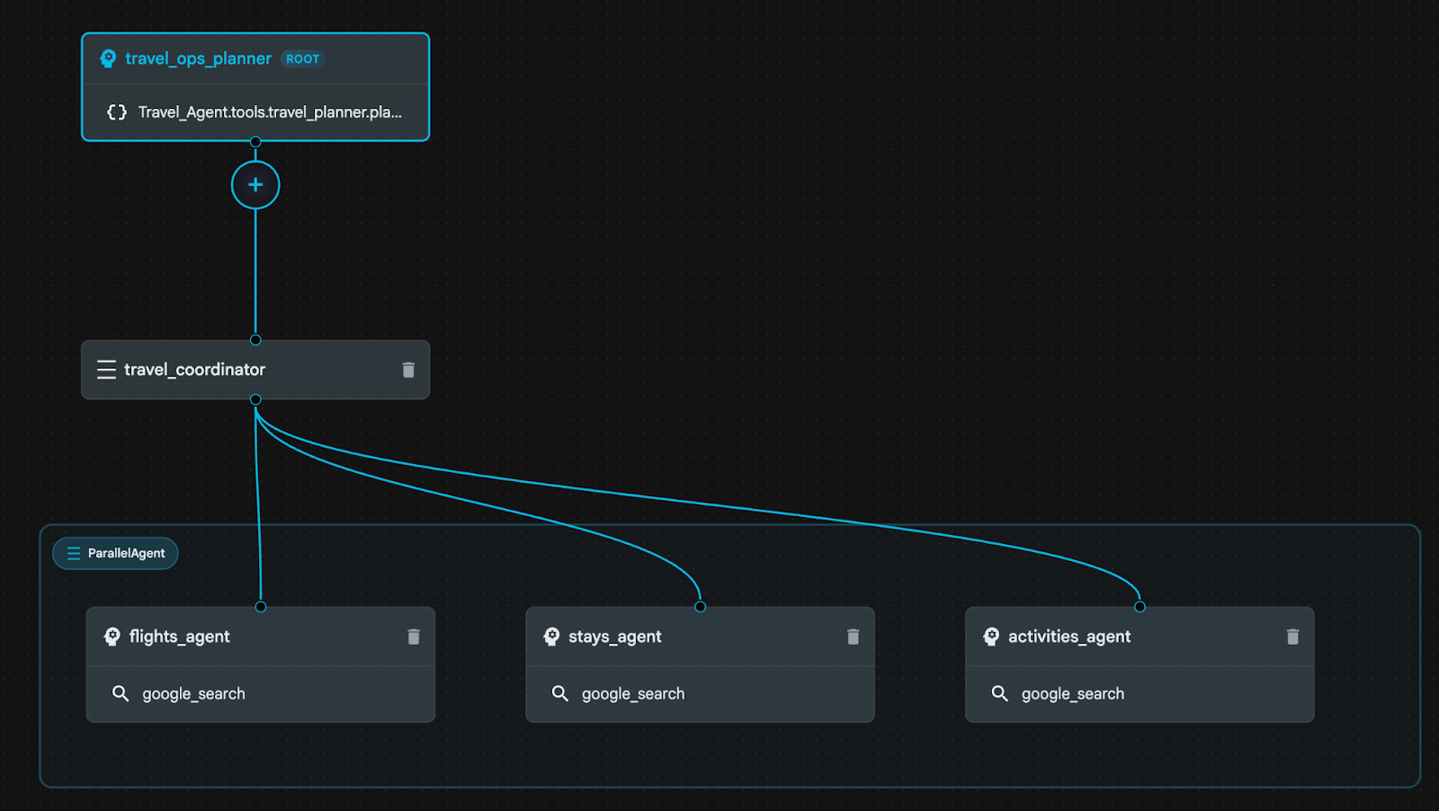
Task: Delete the travel_coordinator node via trash icon
Action: [x=408, y=370]
